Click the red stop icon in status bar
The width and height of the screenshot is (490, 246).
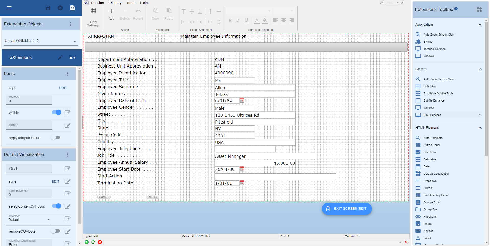pyautogui.click(x=100, y=242)
